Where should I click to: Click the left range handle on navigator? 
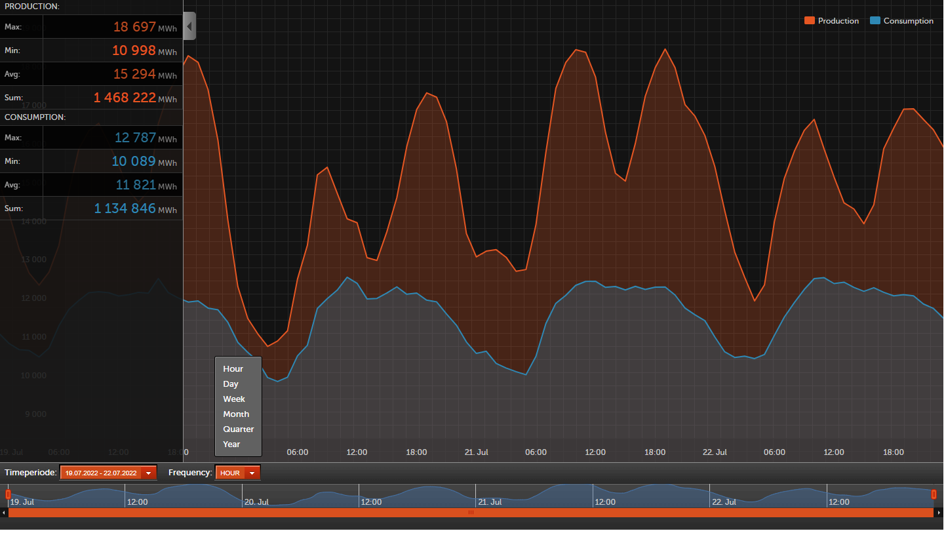pyautogui.click(x=8, y=494)
